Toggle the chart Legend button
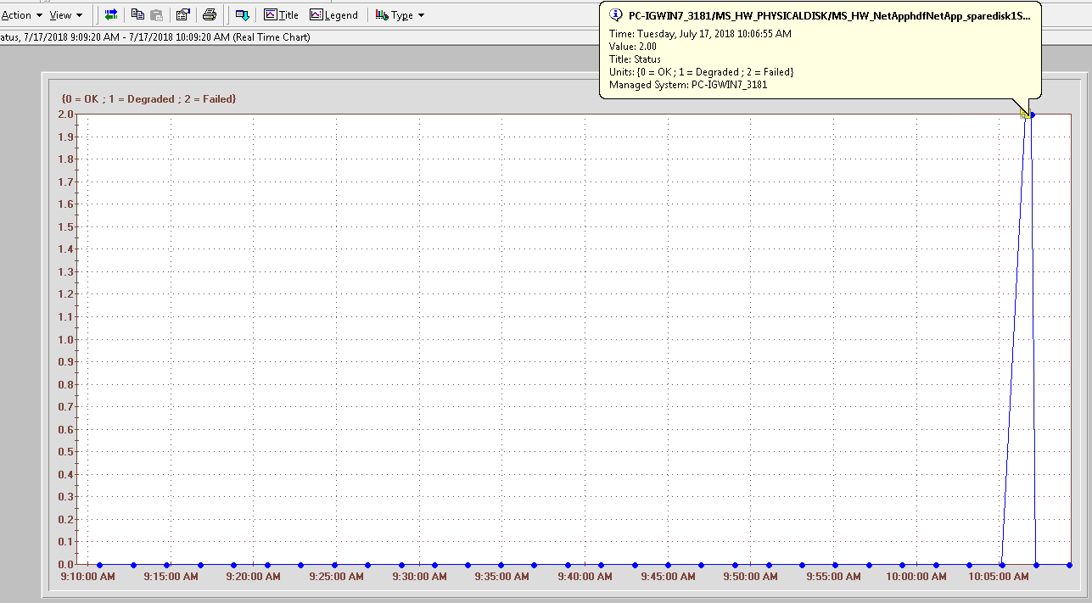 click(333, 15)
